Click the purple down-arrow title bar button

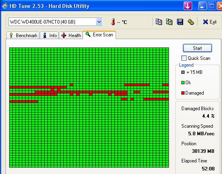coord(188,6)
